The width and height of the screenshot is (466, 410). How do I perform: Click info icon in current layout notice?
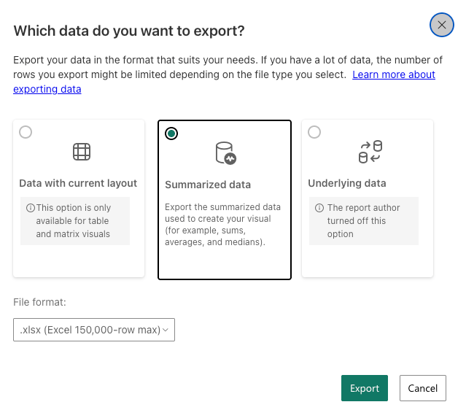coord(31,207)
